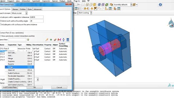Toggle Extend each surface found by angle checkbox
This screenshot has width=174, height=98.
[0, 21]
